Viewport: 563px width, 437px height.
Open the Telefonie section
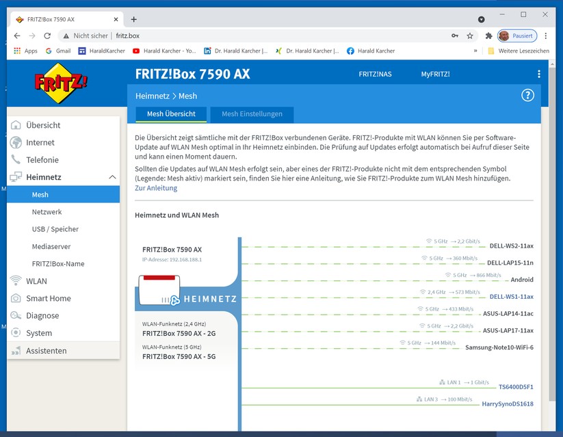click(x=39, y=159)
